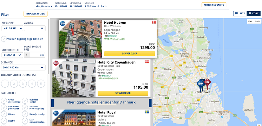Check Restaurant på hotellet facility
The width and height of the screenshot is (262, 126).
[4, 108]
